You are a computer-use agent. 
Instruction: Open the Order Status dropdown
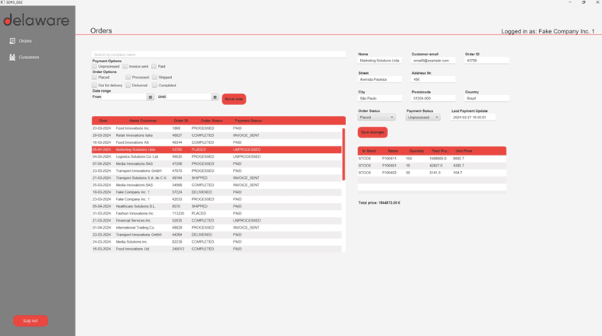click(376, 117)
